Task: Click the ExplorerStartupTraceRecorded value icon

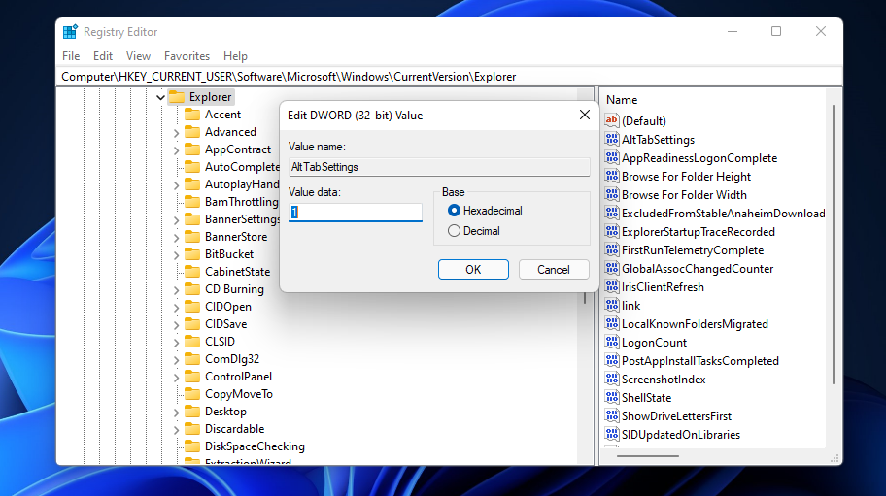Action: (x=611, y=231)
